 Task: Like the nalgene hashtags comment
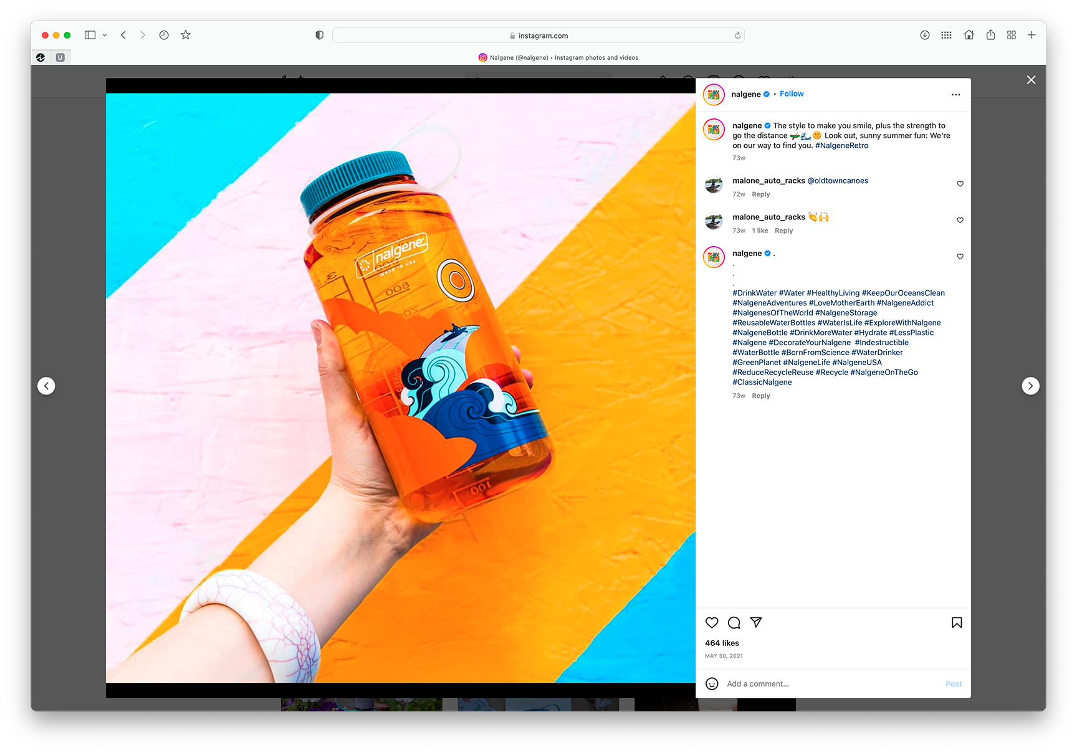[960, 256]
